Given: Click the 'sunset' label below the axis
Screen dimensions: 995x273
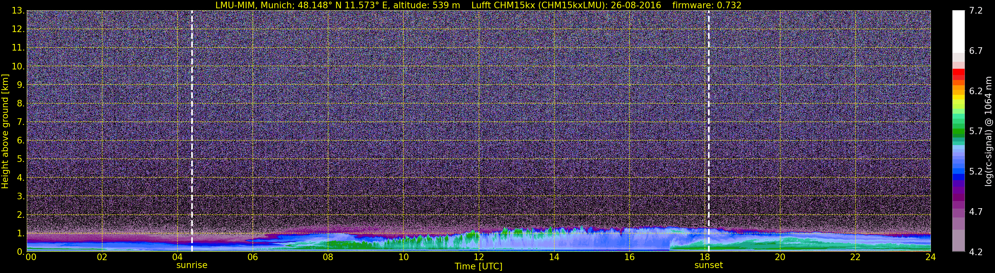Looking at the screenshot, I should point(708,265).
